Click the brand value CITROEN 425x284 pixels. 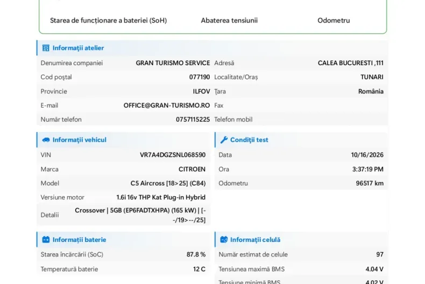192,169
